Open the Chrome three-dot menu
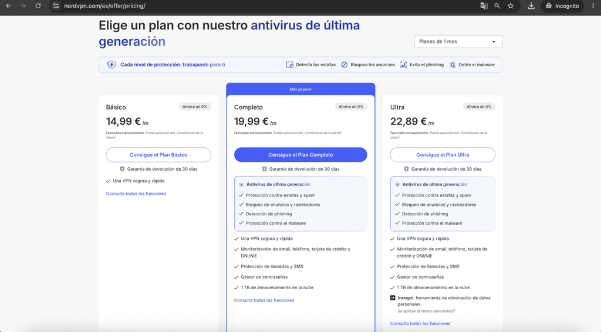Image resolution: width=601 pixels, height=332 pixels. [x=593, y=6]
